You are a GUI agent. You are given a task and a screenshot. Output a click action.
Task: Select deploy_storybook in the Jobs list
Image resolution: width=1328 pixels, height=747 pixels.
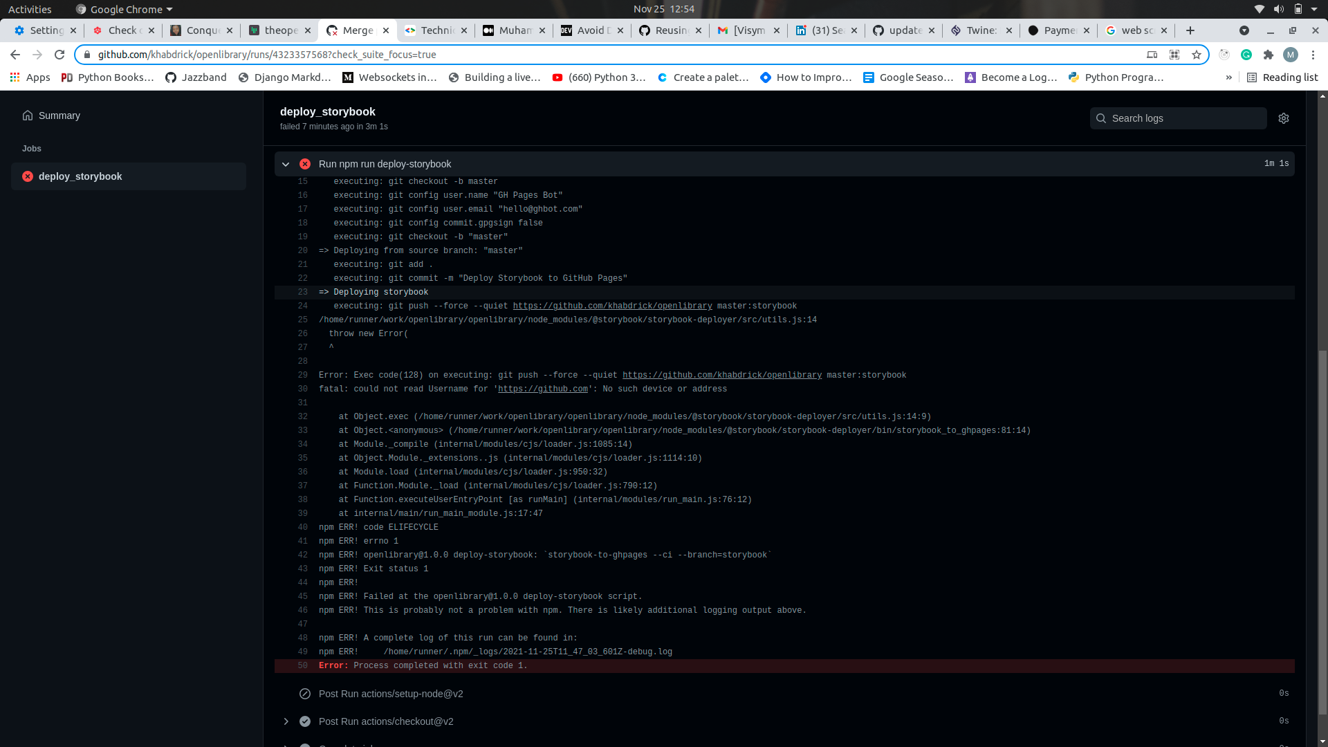[x=80, y=176]
